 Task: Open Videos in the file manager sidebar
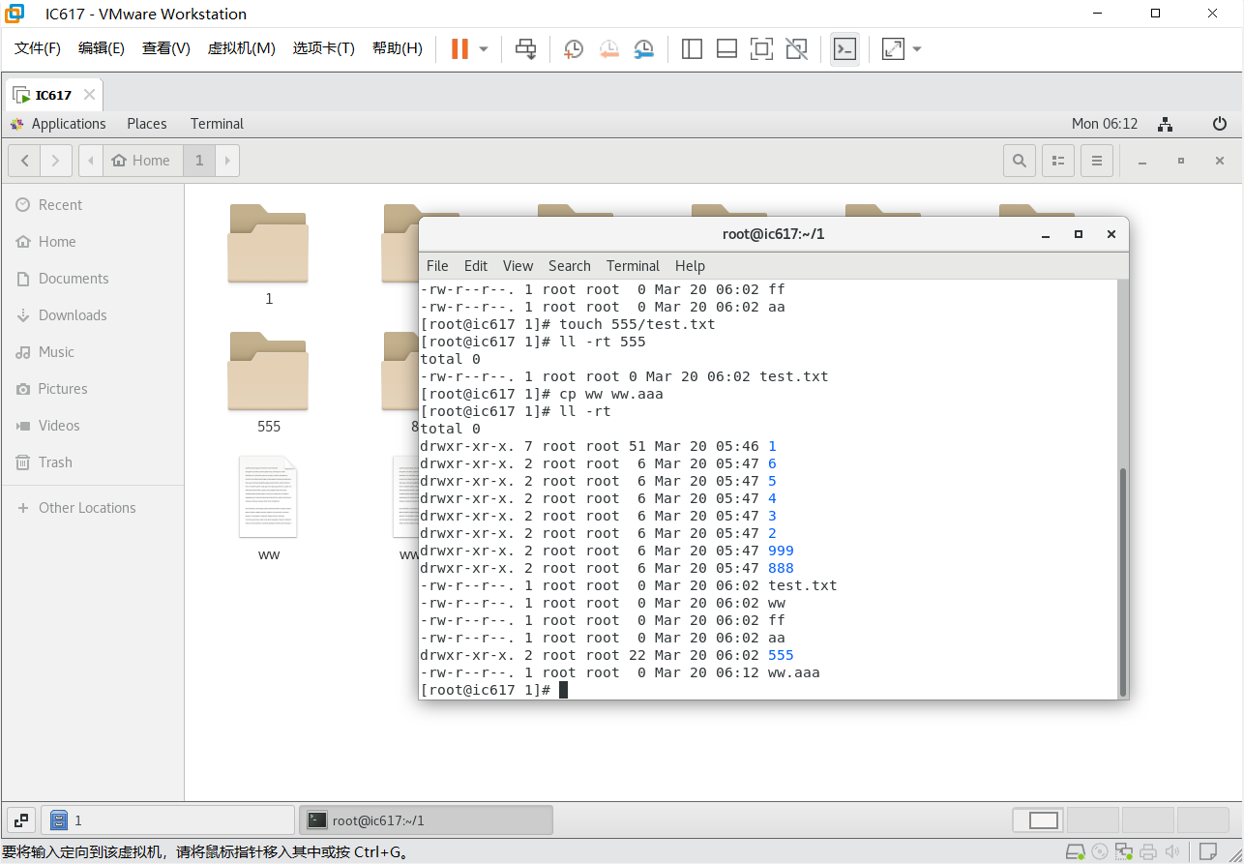click(92, 426)
